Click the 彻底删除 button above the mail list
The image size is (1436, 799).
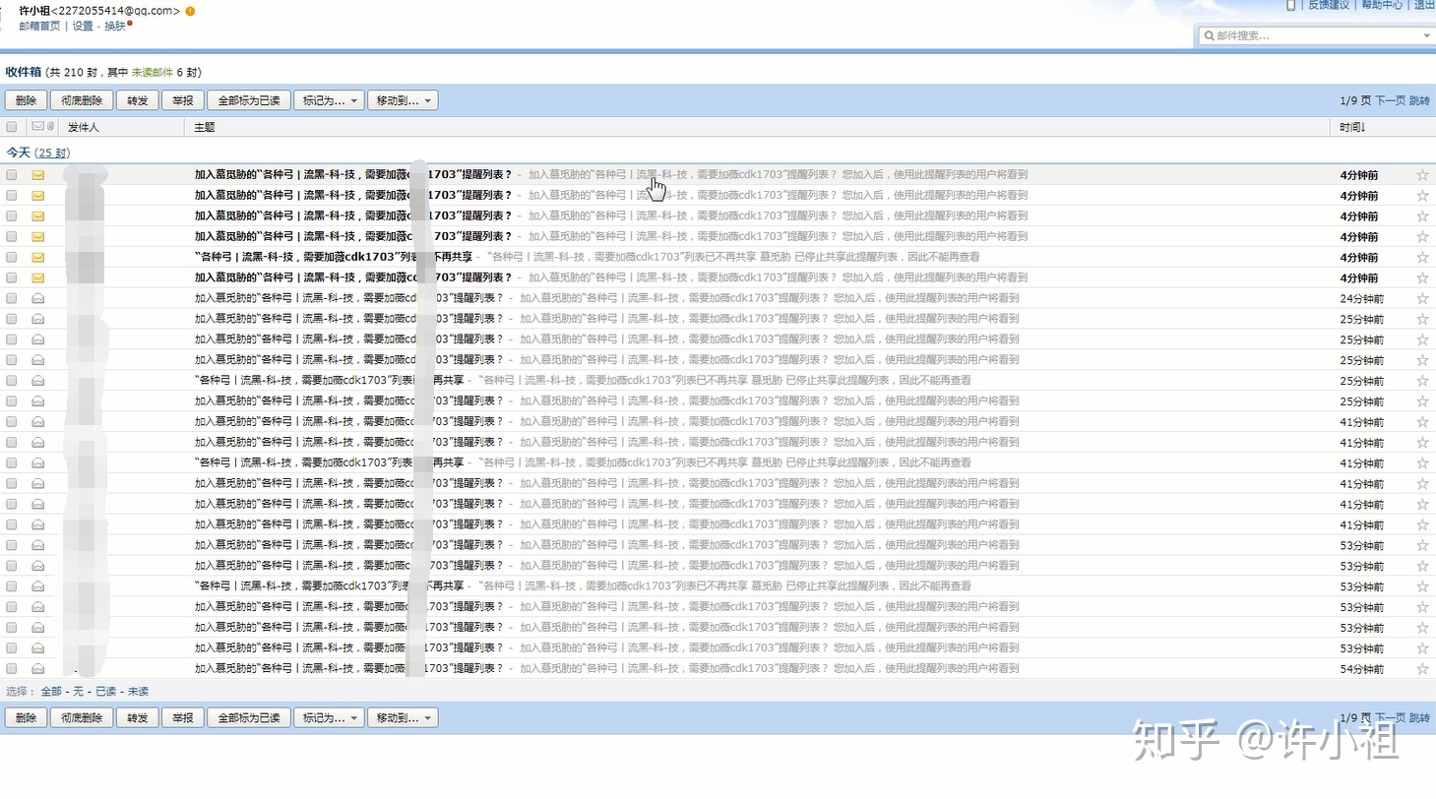pos(82,100)
